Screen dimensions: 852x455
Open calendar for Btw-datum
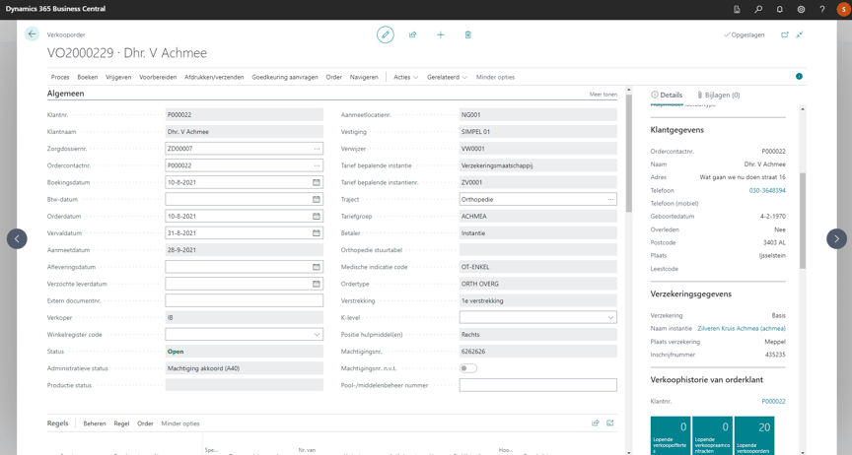click(317, 199)
